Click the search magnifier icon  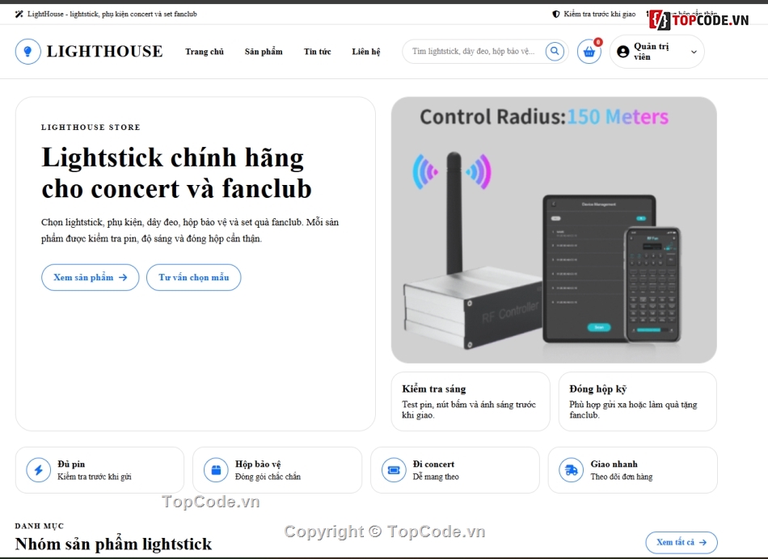(555, 51)
